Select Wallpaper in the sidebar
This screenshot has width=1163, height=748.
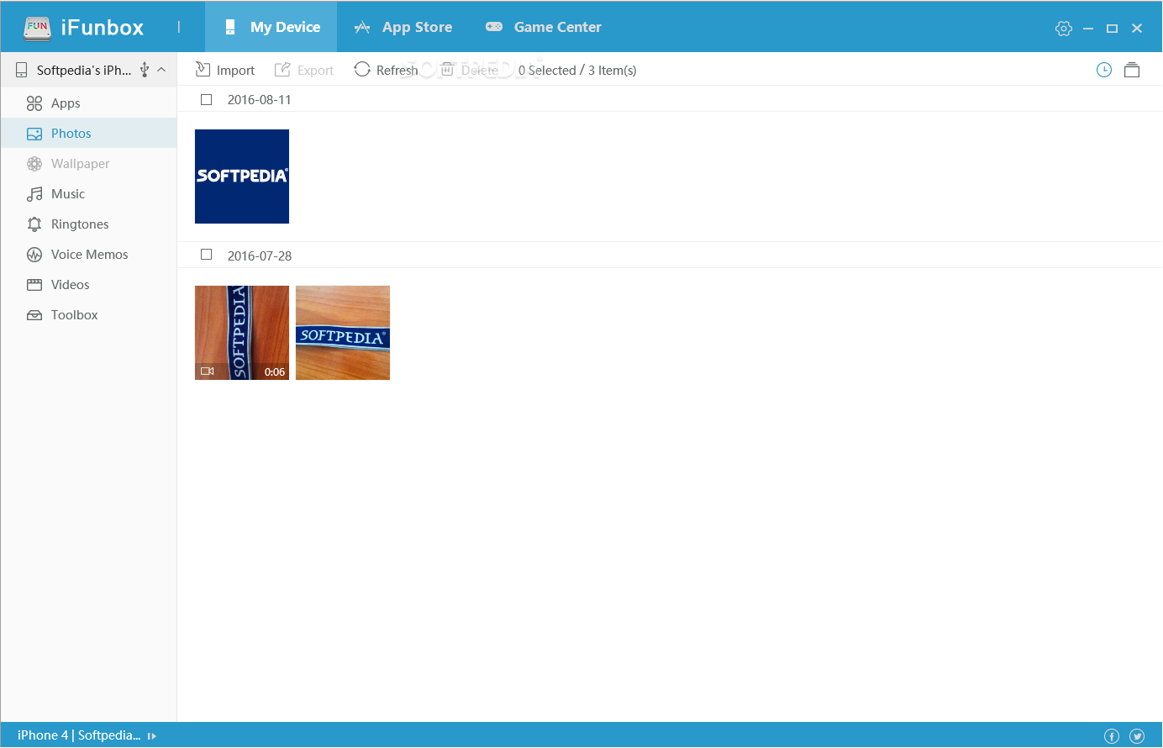(x=88, y=164)
